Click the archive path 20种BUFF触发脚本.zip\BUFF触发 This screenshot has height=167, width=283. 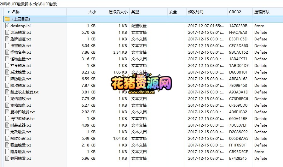click(28, 4)
